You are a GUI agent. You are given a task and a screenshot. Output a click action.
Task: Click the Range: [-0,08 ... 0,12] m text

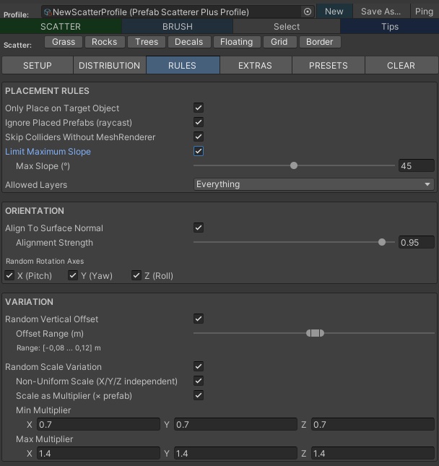(x=58, y=348)
